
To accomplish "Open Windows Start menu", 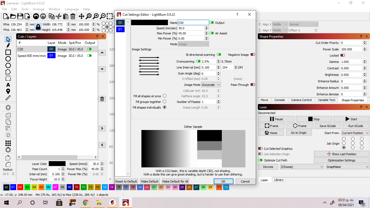I will point(7,203).
